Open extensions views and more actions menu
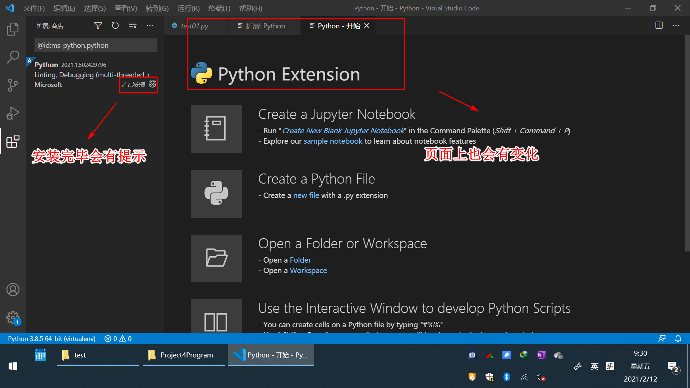Viewport: 690px width, 388px height. 150,26
